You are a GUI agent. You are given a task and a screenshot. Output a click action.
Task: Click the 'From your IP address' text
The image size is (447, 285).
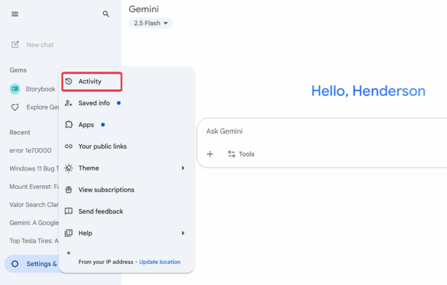pyautogui.click(x=106, y=262)
